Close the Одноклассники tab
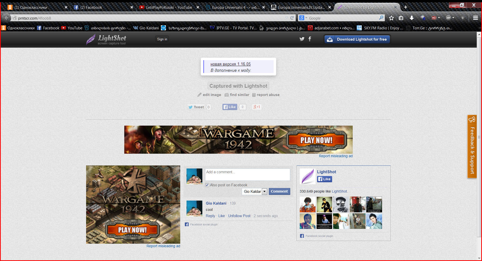 [x=66, y=8]
